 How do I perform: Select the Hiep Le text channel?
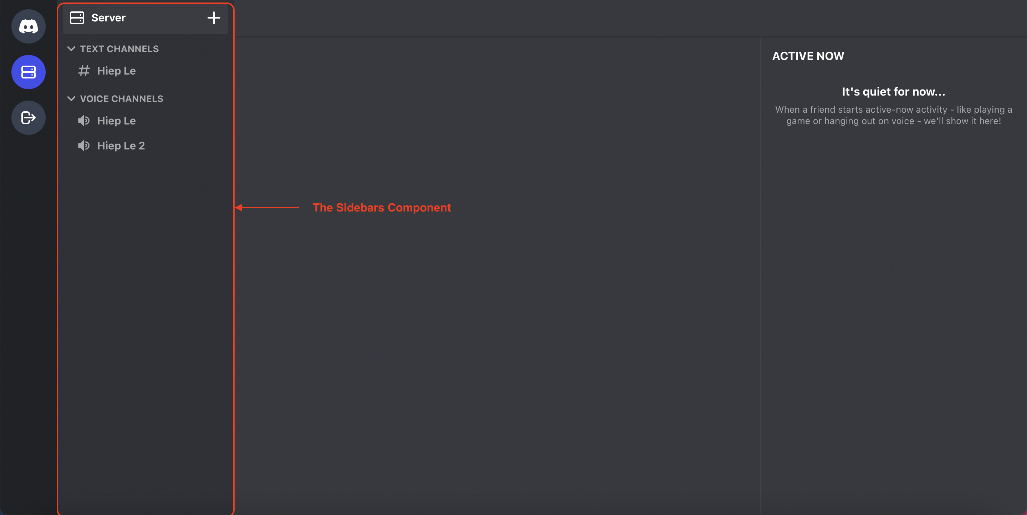[x=116, y=70]
